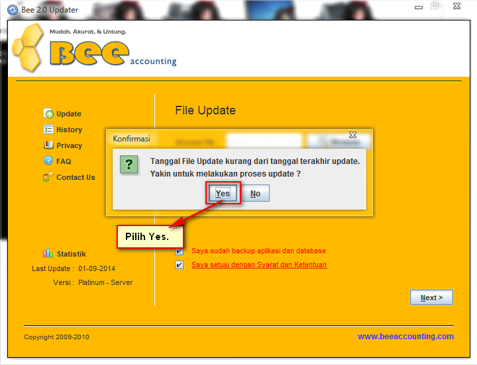Choose Yes in the Konfirmasi dialog

coord(223,193)
